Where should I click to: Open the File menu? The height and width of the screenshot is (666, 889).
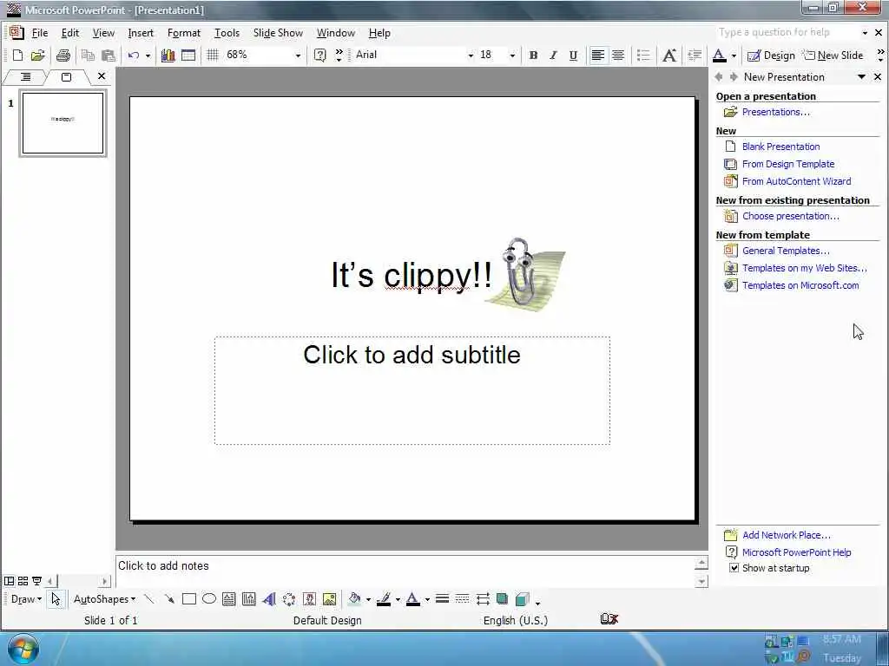pos(39,33)
